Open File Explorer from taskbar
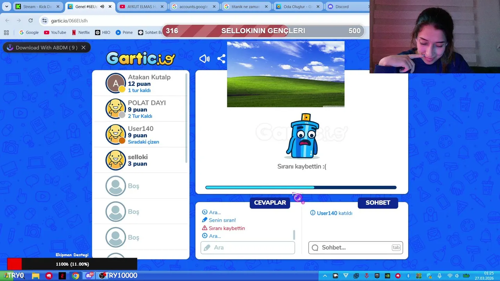Image resolution: width=500 pixels, height=281 pixels. click(36, 276)
